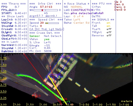The image size is (133, 106).
Task: Click the green Left label at bottom
Action: (x=67, y=102)
